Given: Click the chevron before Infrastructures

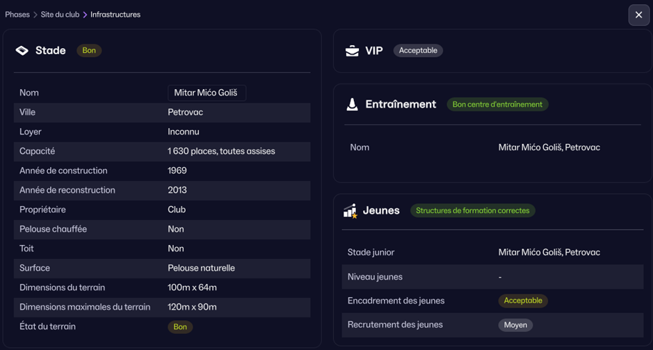Looking at the screenshot, I should click(x=85, y=15).
